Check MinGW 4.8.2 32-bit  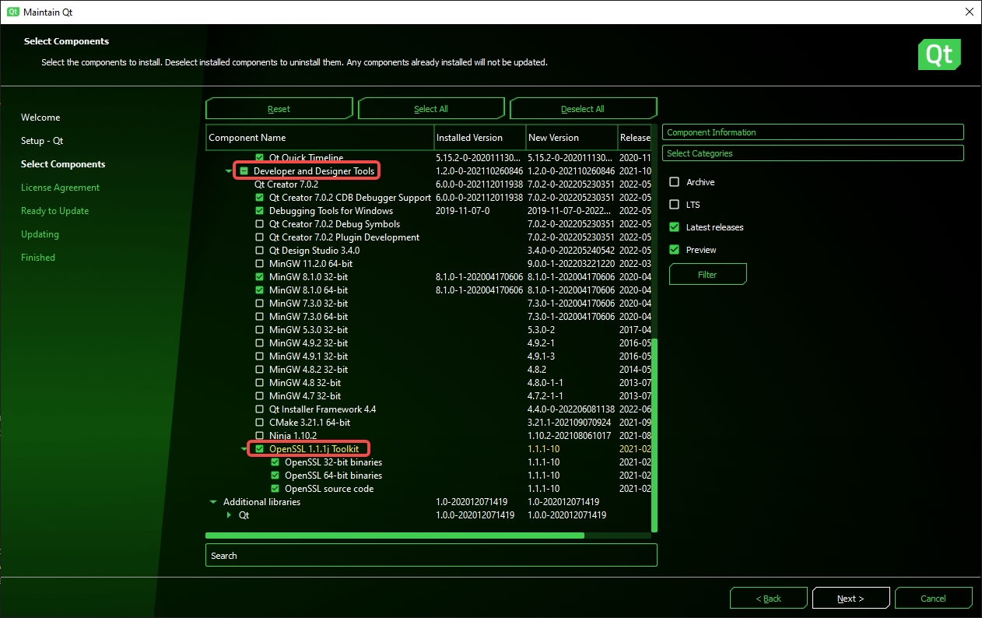260,370
